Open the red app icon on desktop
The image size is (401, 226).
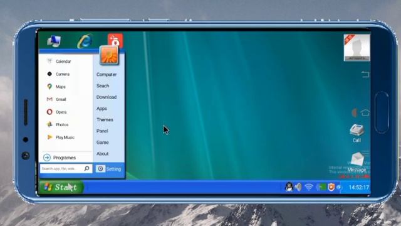(115, 40)
